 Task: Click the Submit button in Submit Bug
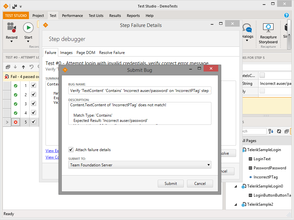pos(171,184)
